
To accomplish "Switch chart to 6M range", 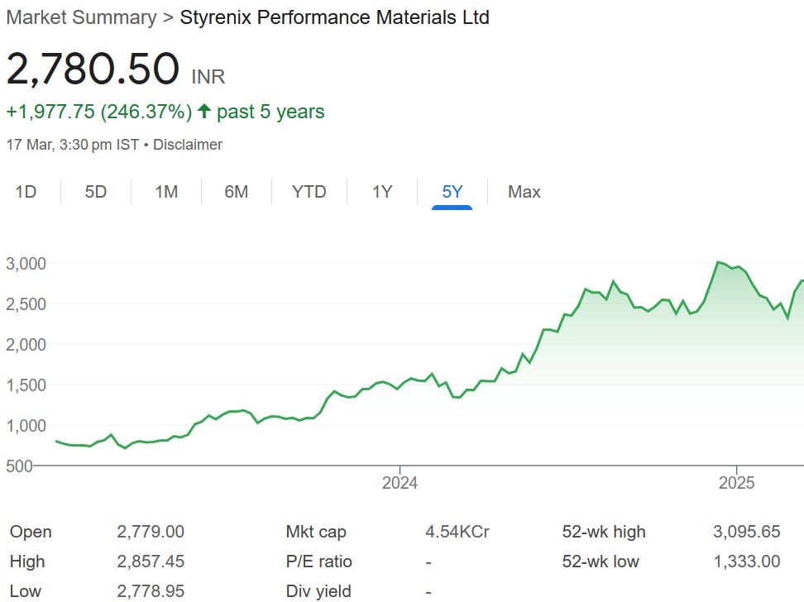I will tap(237, 192).
